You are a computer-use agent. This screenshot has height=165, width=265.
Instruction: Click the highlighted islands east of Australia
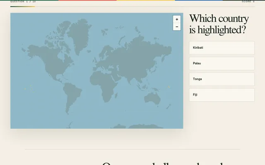(169, 87)
